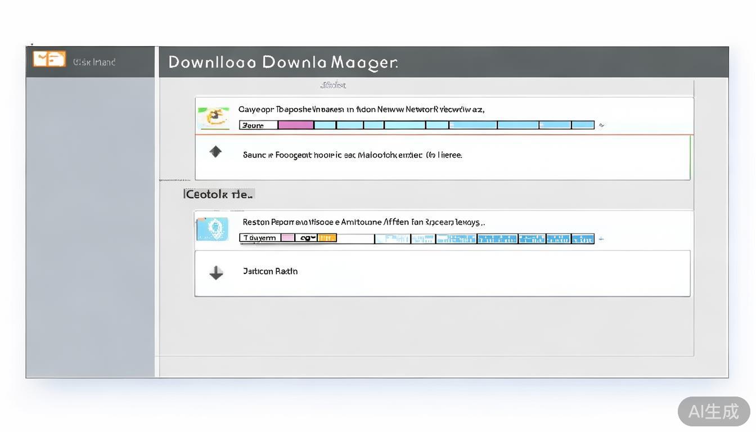Click the pink segment in second progress bar
The height and width of the screenshot is (432, 756).
tap(287, 238)
